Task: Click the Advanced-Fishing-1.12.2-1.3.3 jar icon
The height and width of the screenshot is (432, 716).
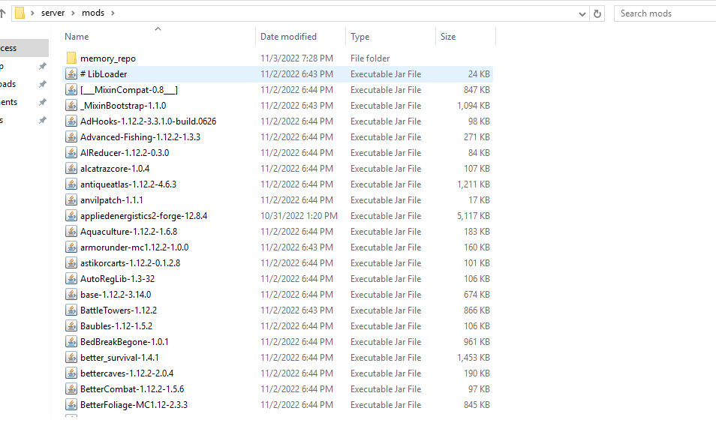Action: (x=71, y=136)
